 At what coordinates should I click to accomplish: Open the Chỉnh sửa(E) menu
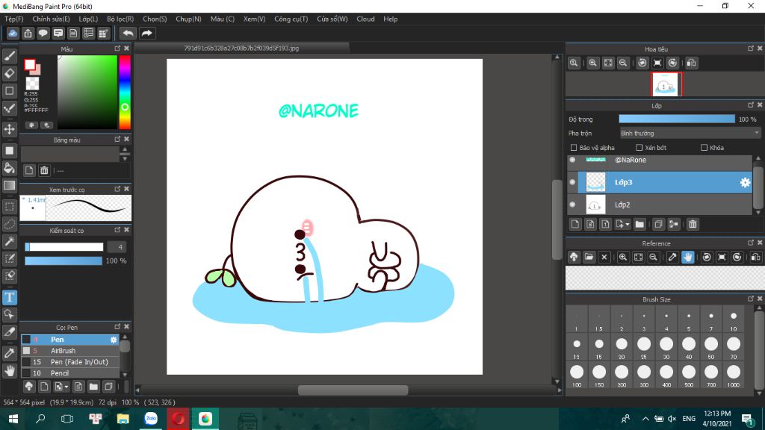(52, 19)
